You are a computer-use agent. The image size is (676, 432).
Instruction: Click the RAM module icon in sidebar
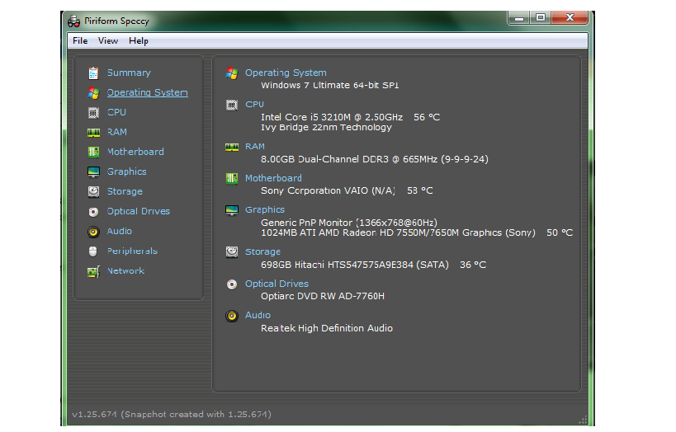point(93,132)
